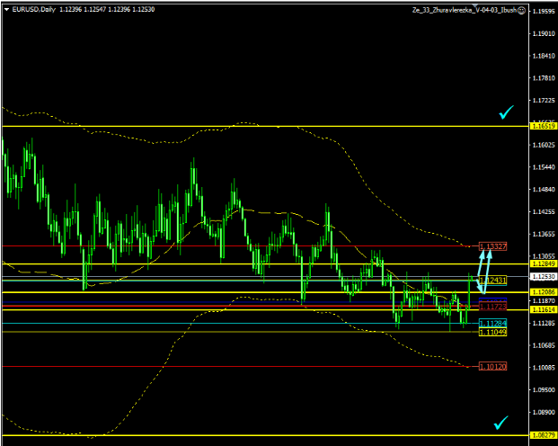Select the red 1.13327 price label
558x446 pixels.
point(493,246)
